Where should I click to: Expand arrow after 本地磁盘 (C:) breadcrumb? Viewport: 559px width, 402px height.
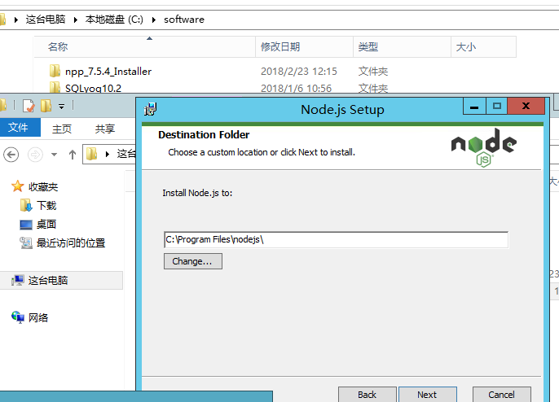click(x=154, y=20)
